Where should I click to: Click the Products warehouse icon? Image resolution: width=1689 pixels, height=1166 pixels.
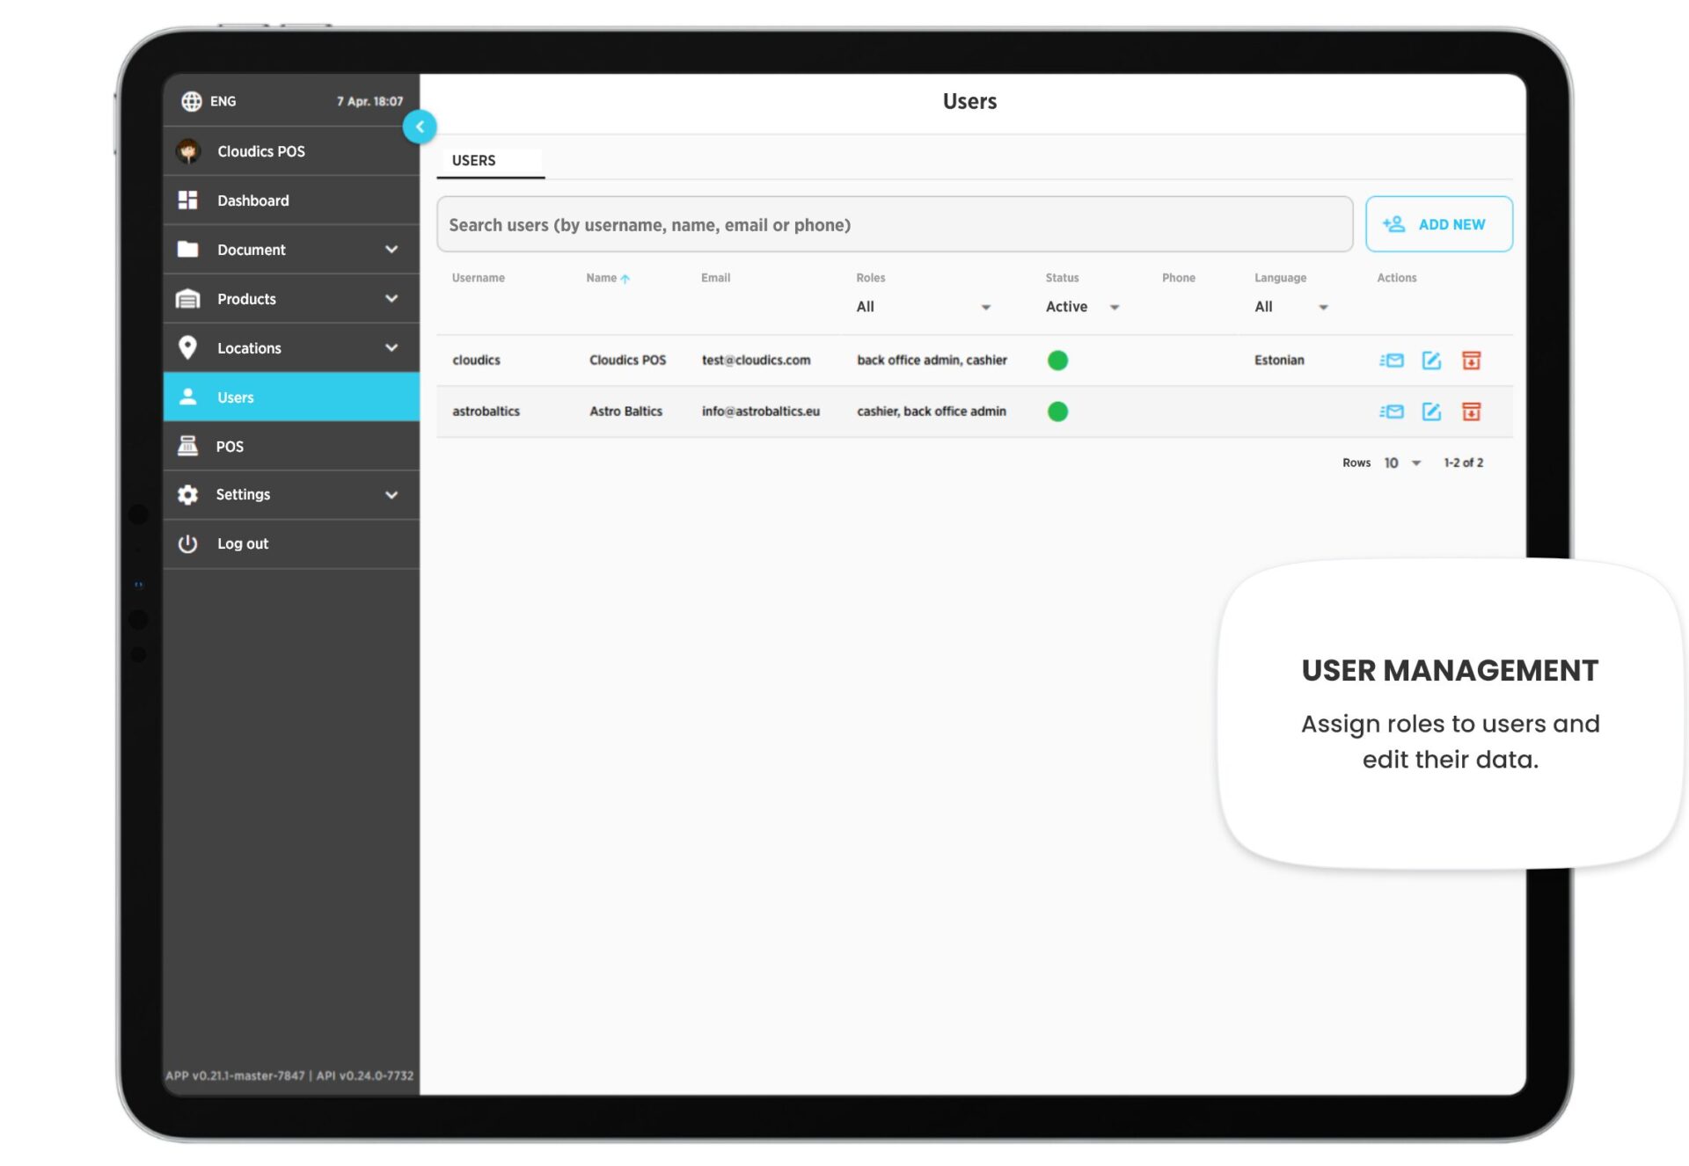(x=187, y=299)
